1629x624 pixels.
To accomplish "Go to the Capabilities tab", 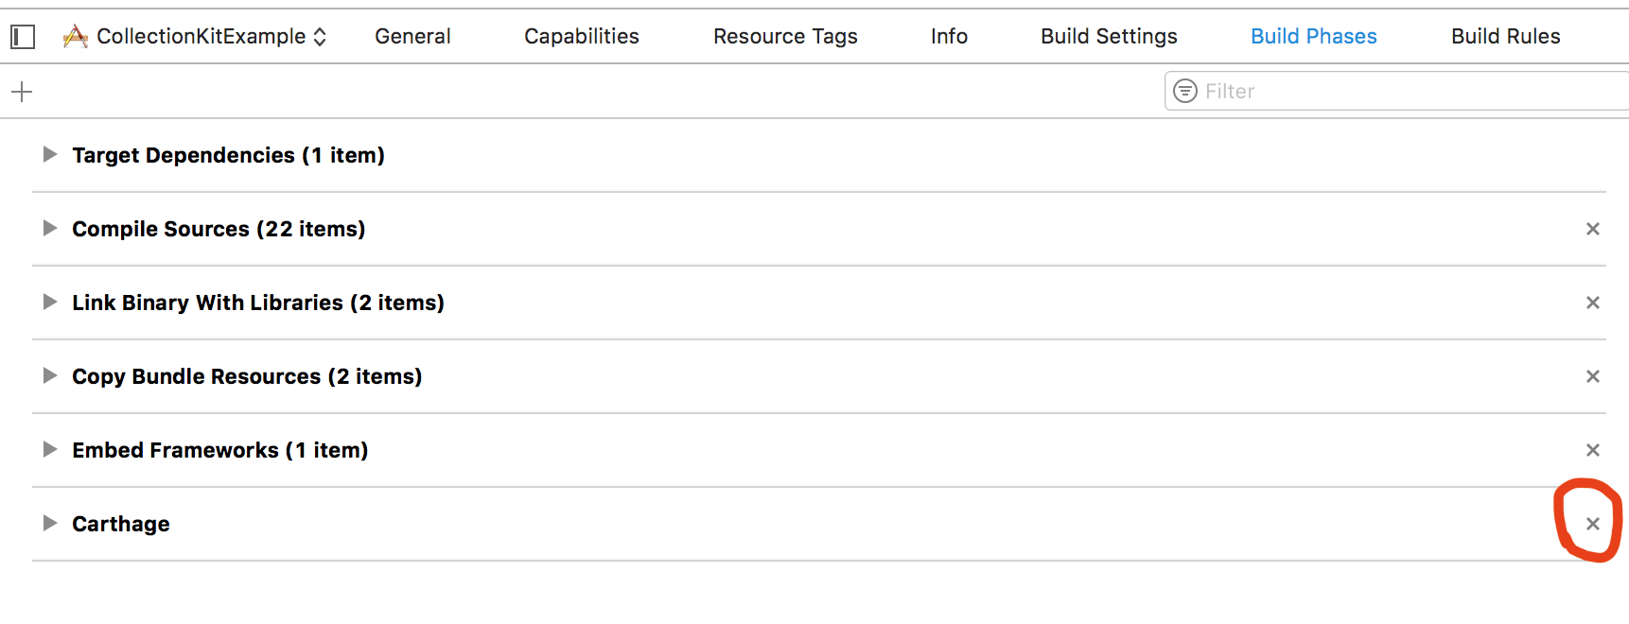I will [581, 36].
